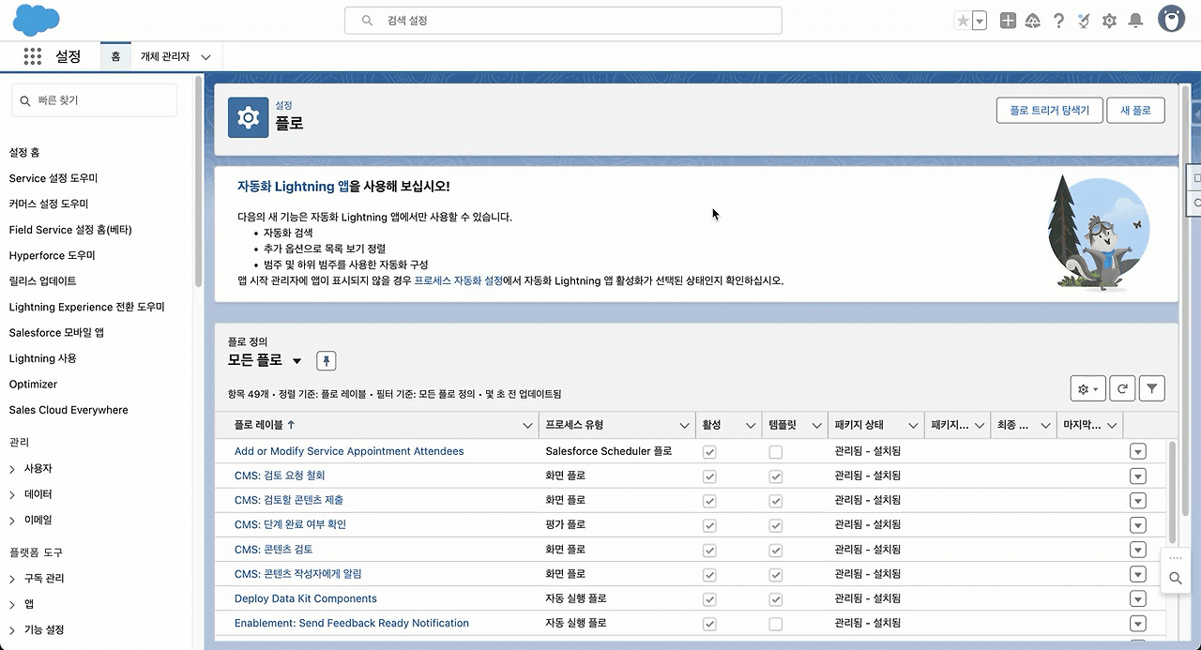The image size is (1201, 650).
Task: Open the Add or Modify Service Appointment Attendees flow
Action: 349,451
